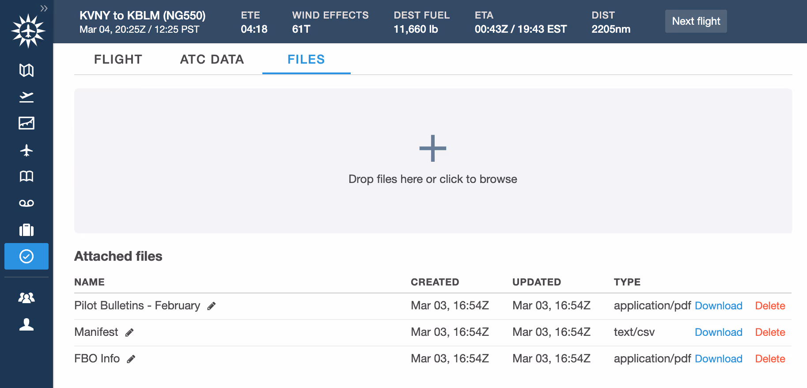Open the single user profile icon
Screen dimensions: 807x388
click(x=27, y=324)
